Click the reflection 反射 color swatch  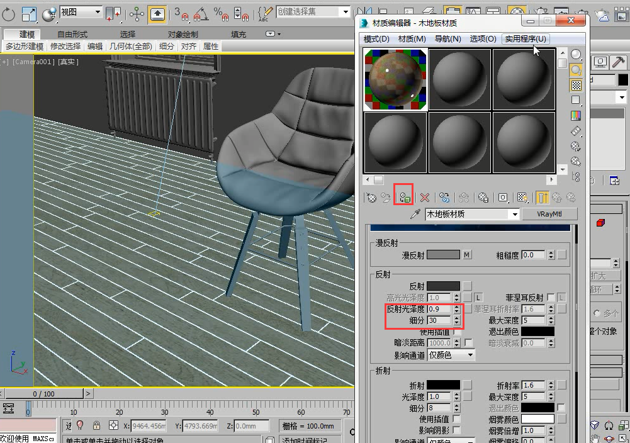pyautogui.click(x=443, y=286)
